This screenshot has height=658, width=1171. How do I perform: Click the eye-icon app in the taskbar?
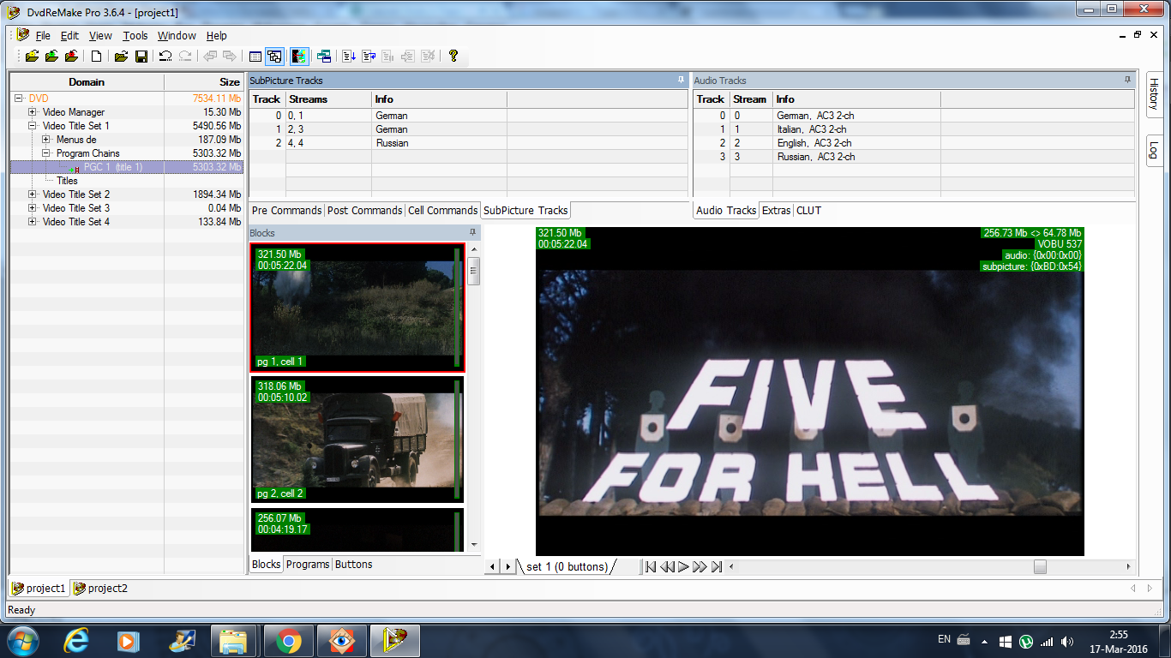pyautogui.click(x=341, y=641)
